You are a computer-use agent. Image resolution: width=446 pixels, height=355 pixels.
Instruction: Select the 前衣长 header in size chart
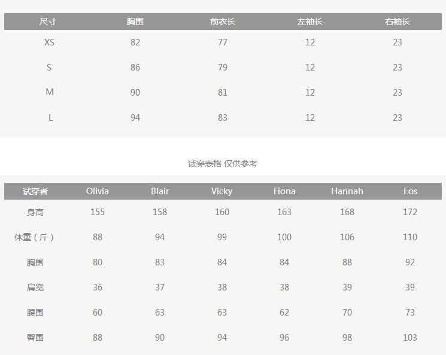click(223, 22)
